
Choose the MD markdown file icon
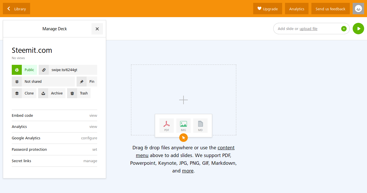pyautogui.click(x=200, y=126)
